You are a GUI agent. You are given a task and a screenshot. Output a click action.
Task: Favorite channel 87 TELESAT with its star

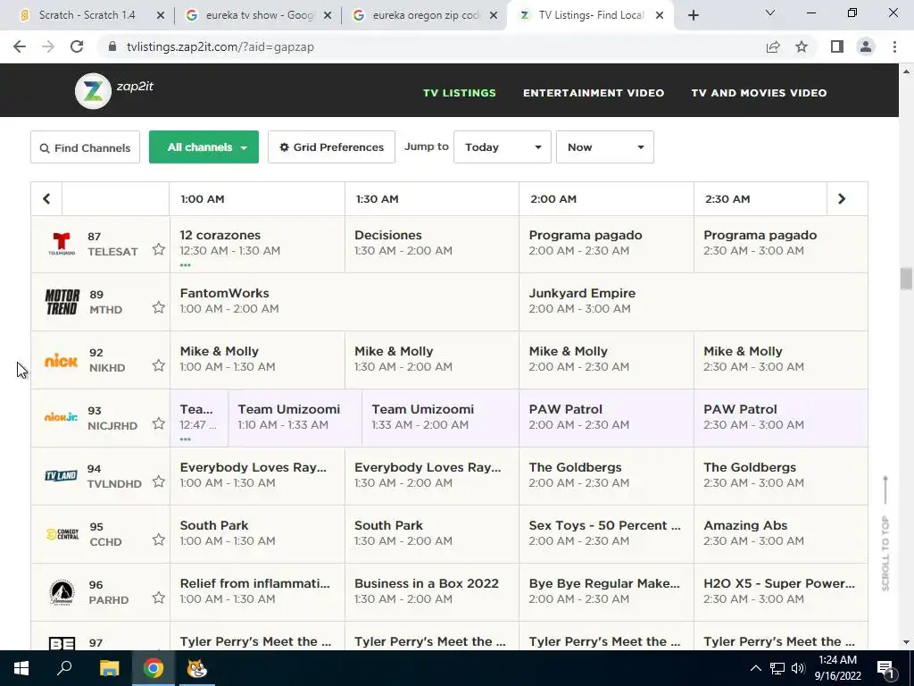159,250
